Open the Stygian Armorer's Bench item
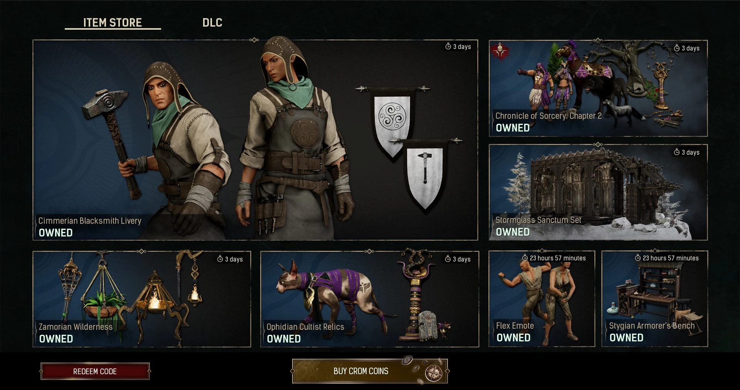This screenshot has height=390, width=740. click(x=655, y=299)
